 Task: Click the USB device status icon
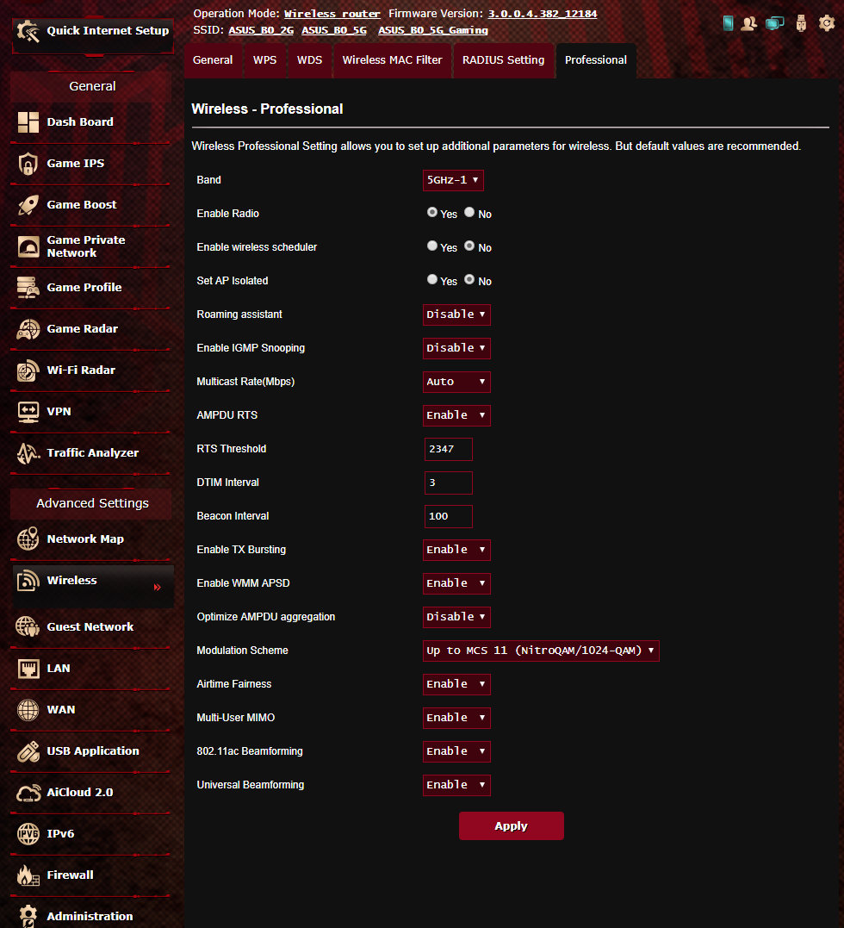pyautogui.click(x=802, y=23)
